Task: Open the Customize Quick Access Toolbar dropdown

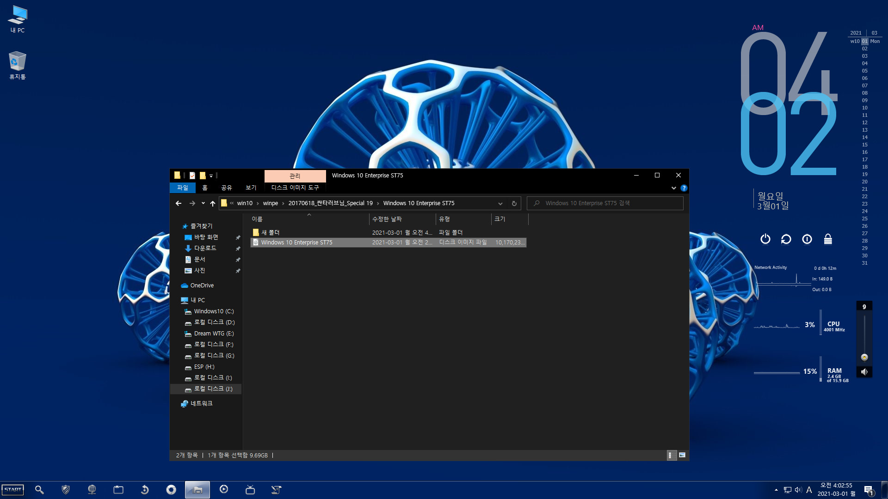Action: (211, 176)
